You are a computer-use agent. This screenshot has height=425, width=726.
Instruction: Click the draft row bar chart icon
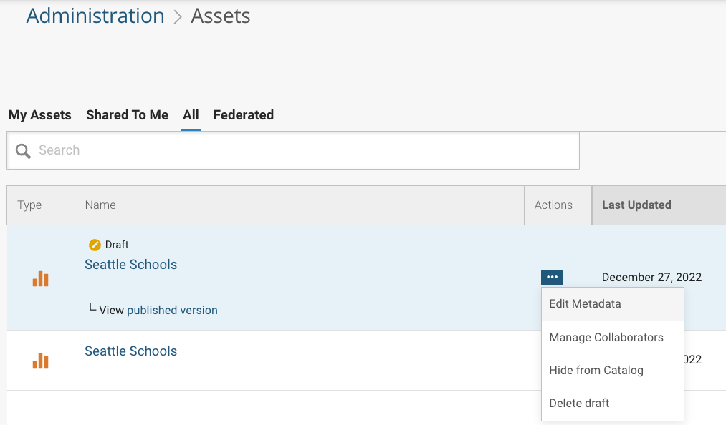(x=41, y=279)
